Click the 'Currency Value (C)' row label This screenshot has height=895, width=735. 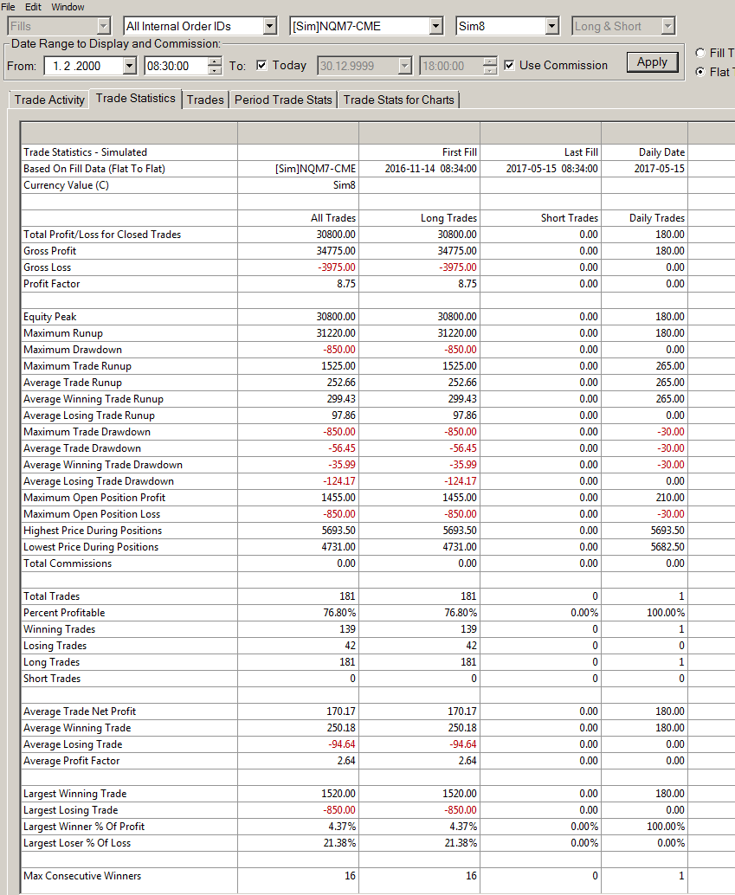[x=66, y=185]
